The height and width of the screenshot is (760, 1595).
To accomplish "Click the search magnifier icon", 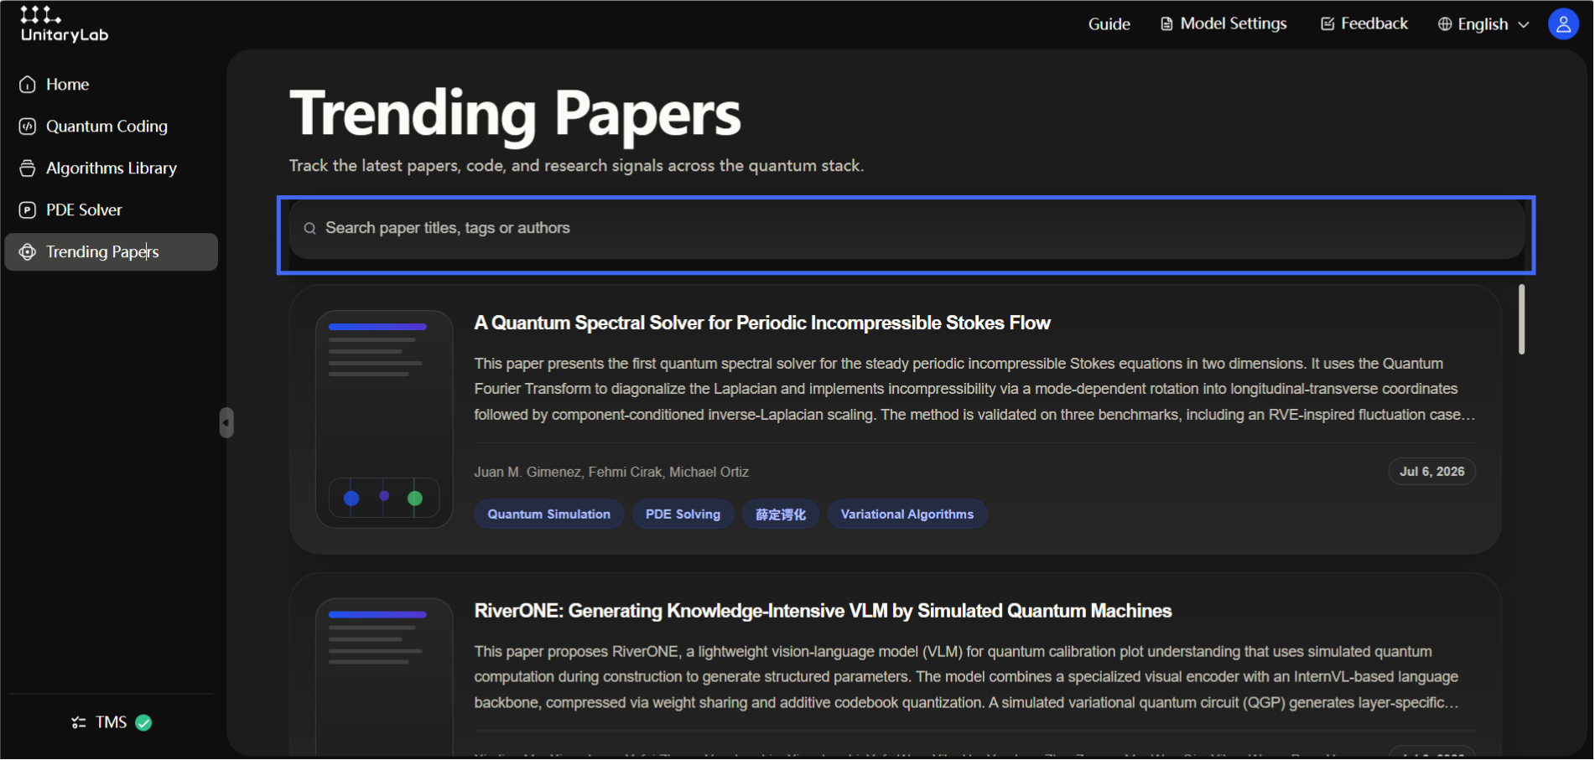I will point(309,229).
